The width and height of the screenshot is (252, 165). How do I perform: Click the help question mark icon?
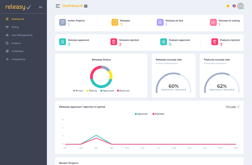click(x=86, y=6)
